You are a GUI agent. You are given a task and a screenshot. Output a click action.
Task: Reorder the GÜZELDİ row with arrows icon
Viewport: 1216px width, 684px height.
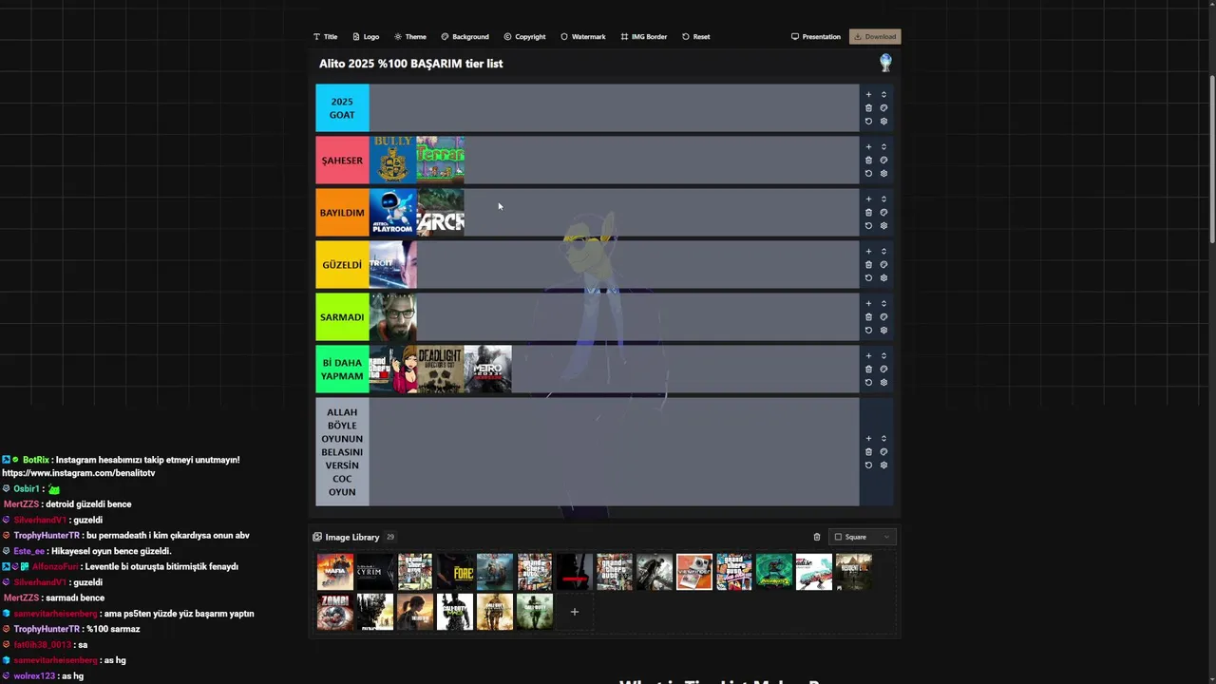tap(883, 251)
